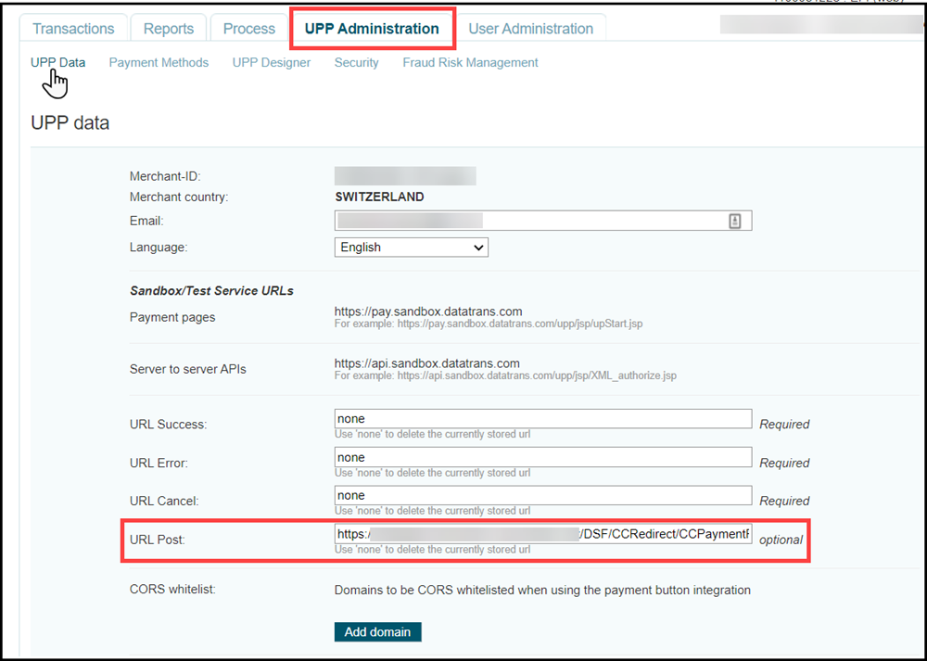Open the Transactions tab

tap(73, 29)
